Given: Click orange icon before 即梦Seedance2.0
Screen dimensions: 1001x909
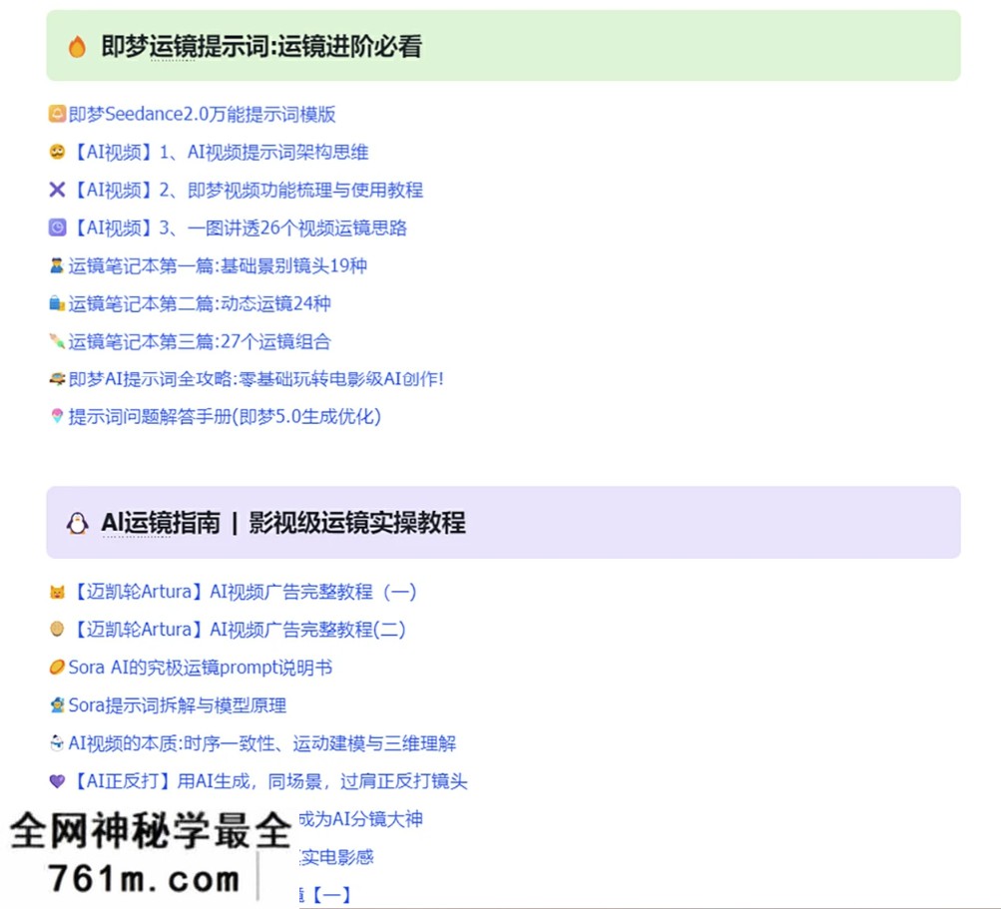Looking at the screenshot, I should point(58,115).
